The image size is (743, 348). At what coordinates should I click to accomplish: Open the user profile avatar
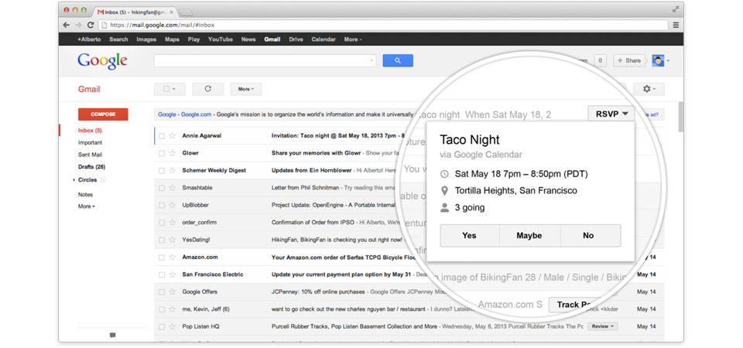(658, 60)
